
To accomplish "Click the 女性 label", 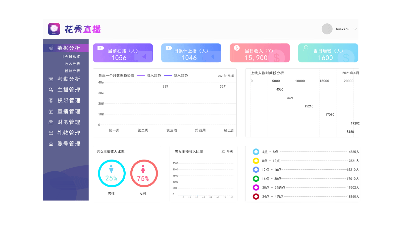I will point(143,194).
